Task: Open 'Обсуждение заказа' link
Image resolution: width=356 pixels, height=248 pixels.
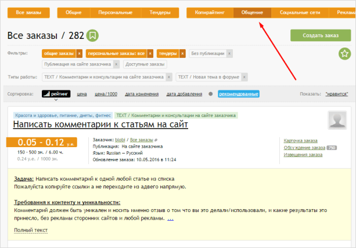Action: (x=304, y=147)
